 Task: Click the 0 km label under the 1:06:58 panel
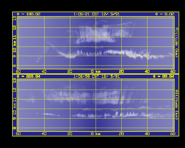(96, 134)
